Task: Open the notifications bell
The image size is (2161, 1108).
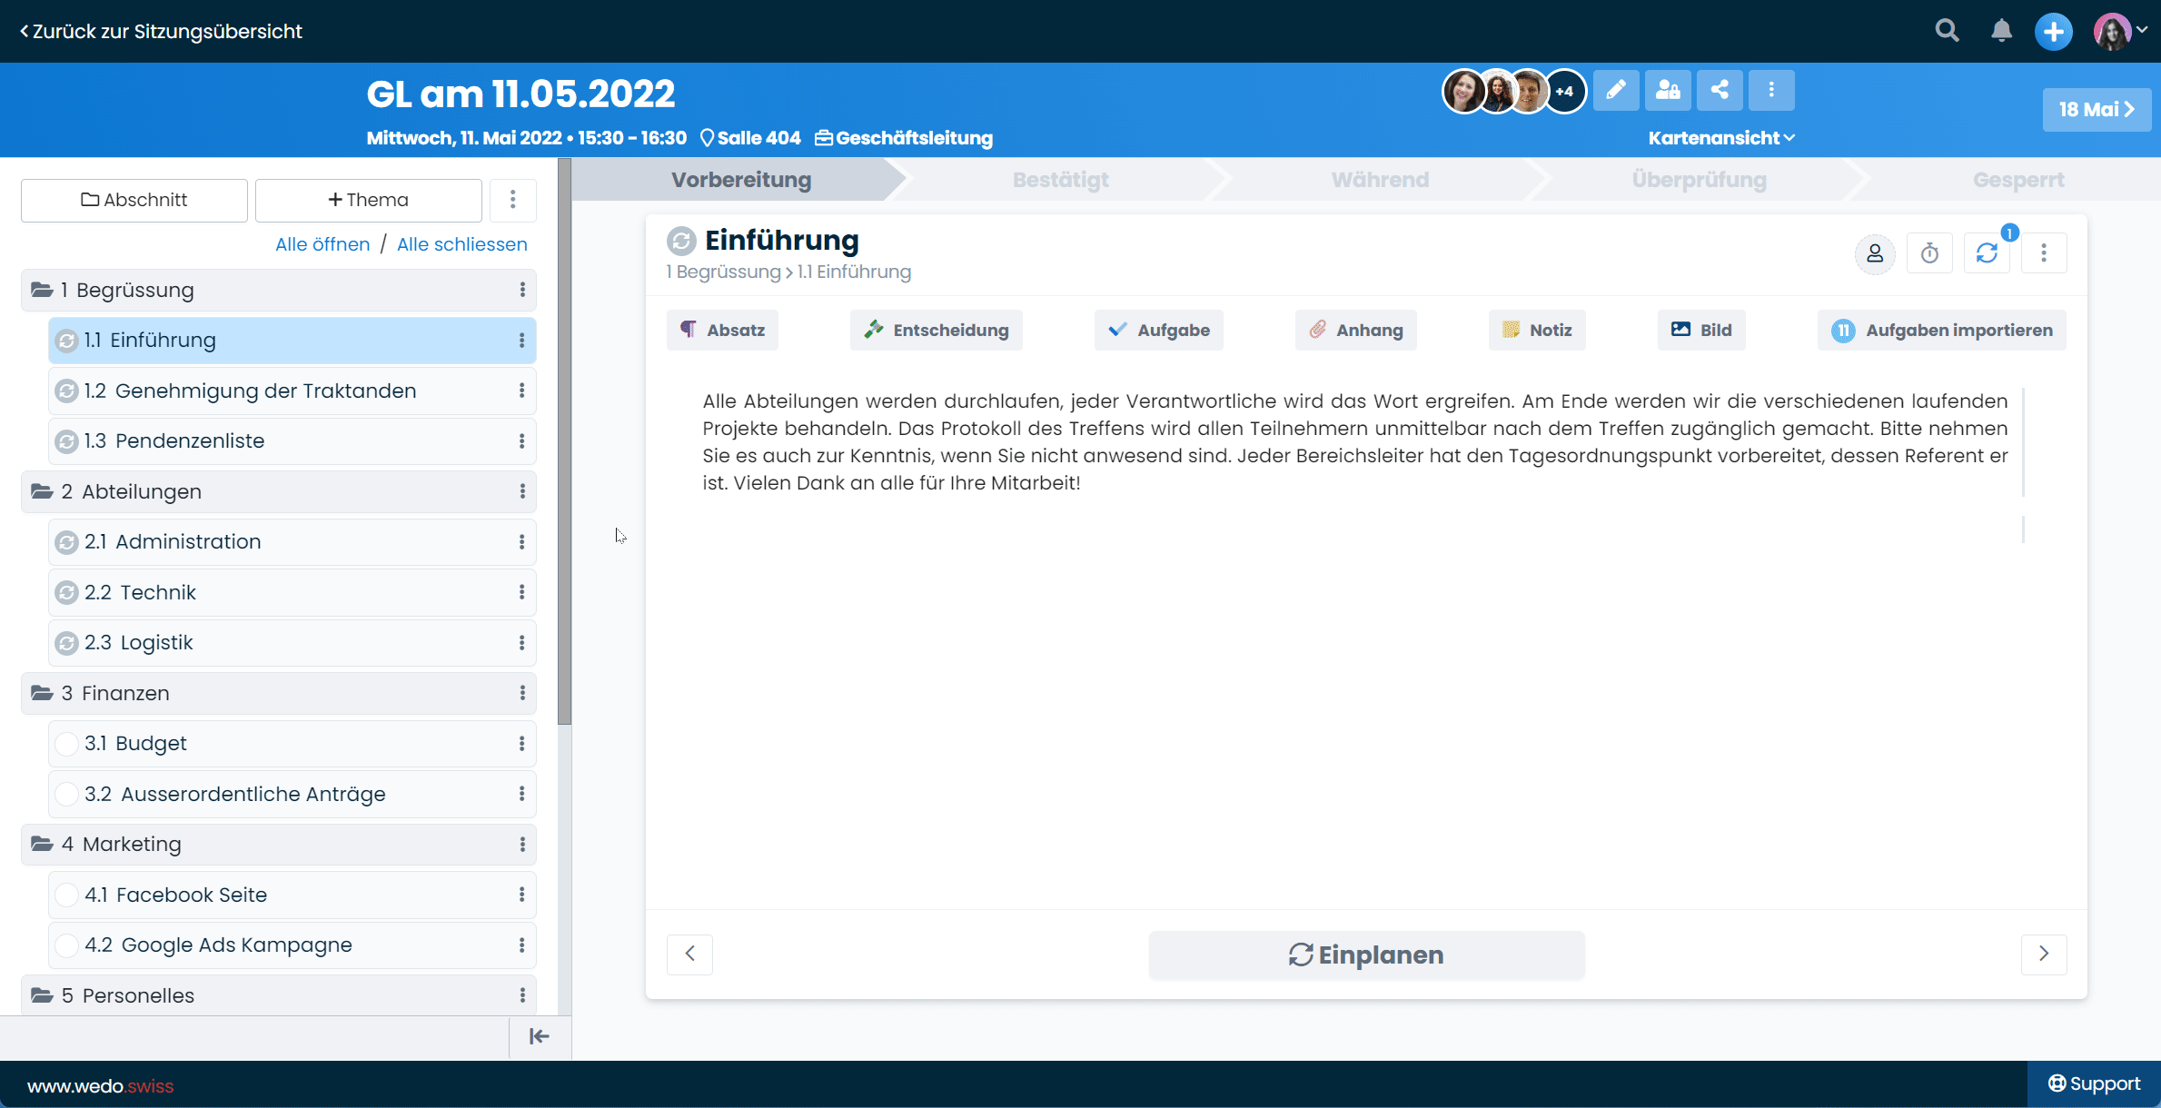Action: click(2001, 31)
